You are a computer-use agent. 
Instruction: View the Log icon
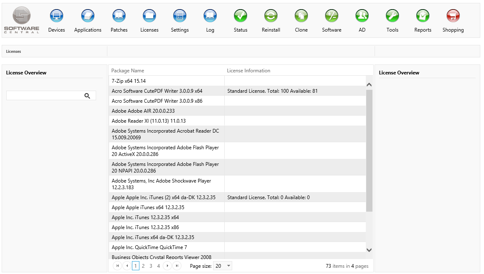click(210, 16)
